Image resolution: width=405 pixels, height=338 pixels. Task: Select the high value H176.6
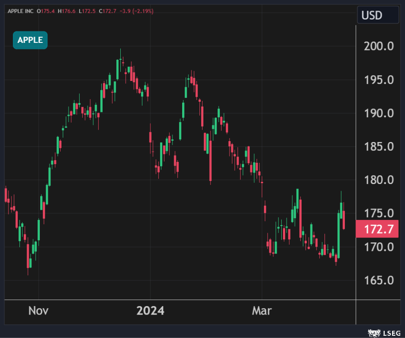pos(67,11)
